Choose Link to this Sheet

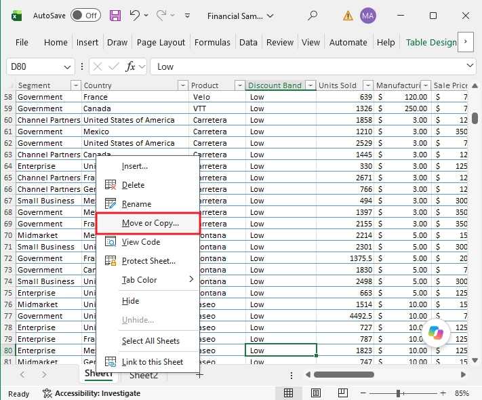(x=148, y=362)
